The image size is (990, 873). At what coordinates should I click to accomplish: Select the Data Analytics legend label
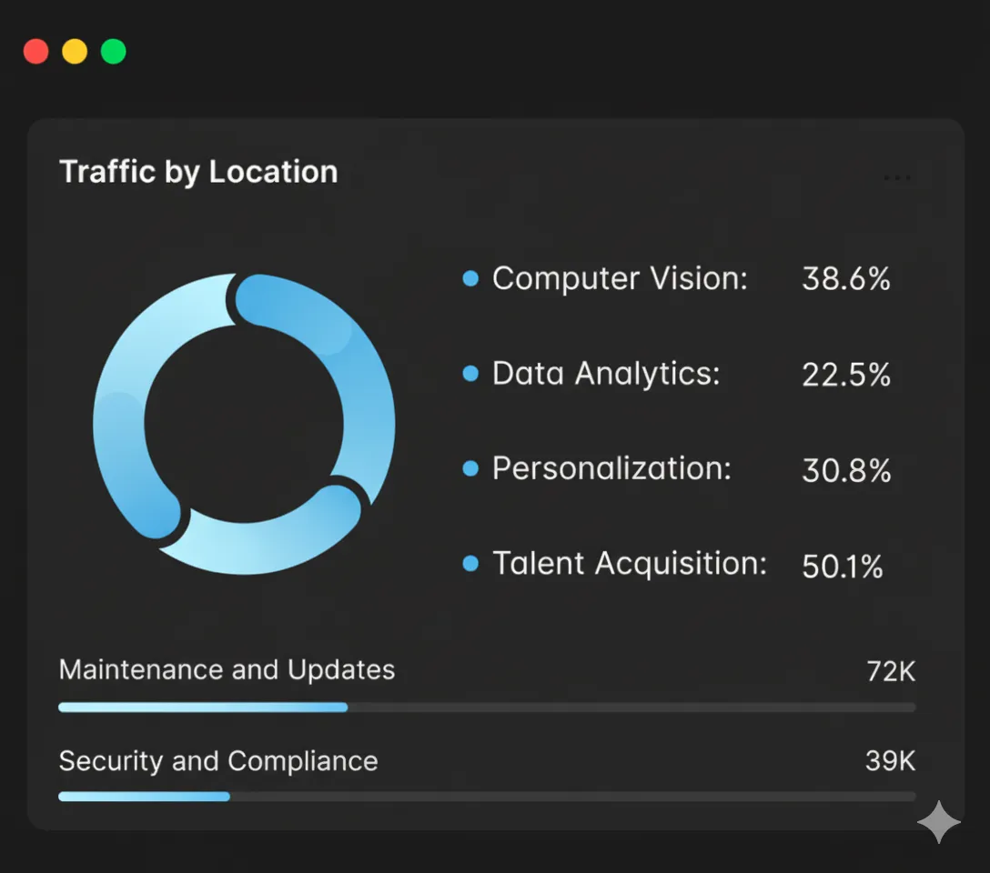click(606, 373)
